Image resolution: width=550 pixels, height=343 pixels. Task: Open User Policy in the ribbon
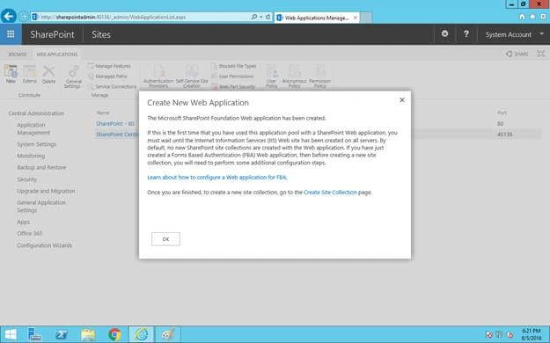click(272, 77)
